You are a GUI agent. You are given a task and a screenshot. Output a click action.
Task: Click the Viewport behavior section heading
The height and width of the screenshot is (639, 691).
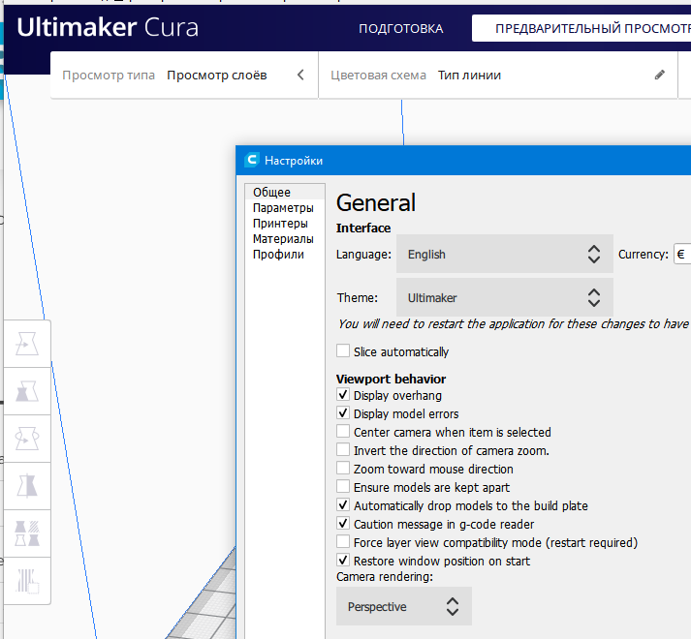point(391,379)
